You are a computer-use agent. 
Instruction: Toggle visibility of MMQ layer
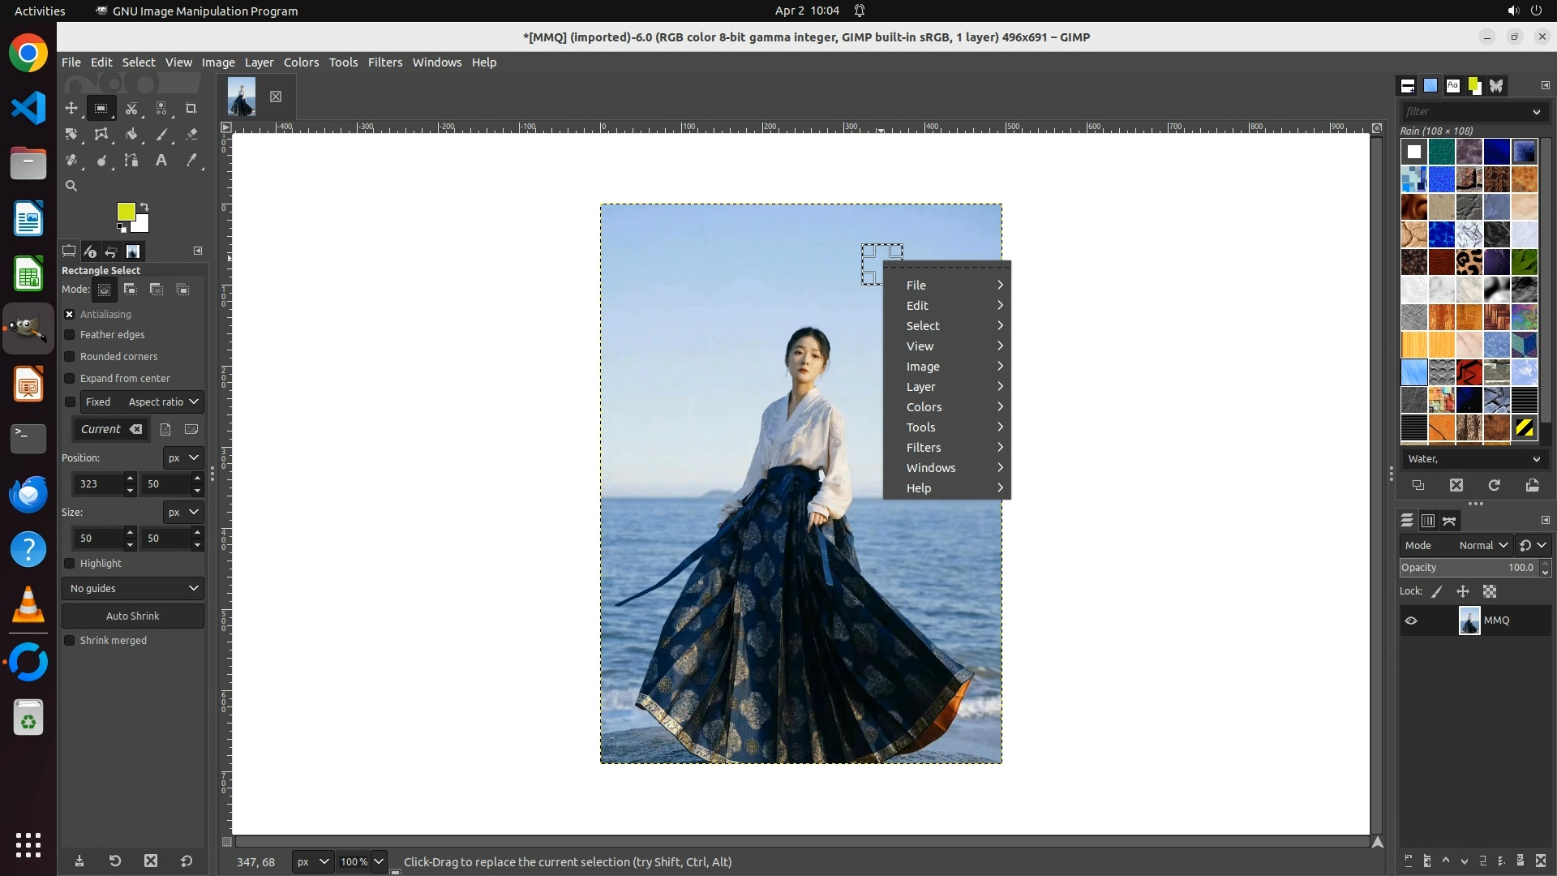[x=1411, y=620]
